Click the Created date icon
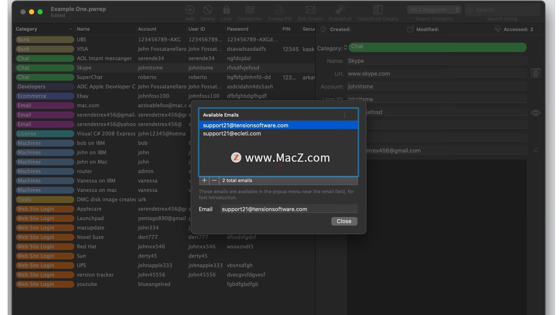Viewport: 560px width, 315px height. coord(323,29)
